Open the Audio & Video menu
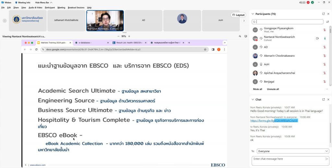This screenshot has width=332, height=168. 35,7
